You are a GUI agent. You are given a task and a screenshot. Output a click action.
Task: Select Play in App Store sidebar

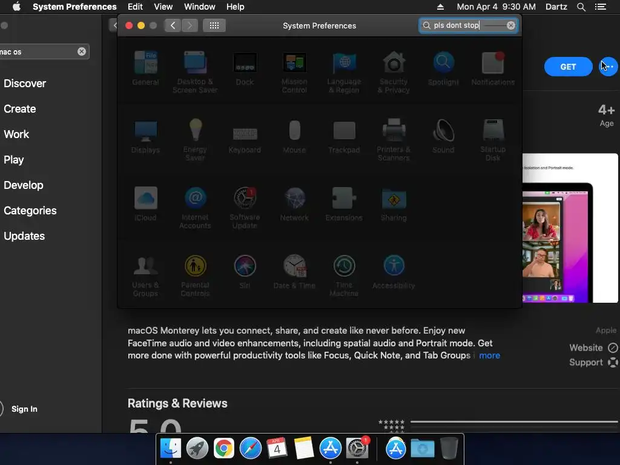(x=14, y=160)
